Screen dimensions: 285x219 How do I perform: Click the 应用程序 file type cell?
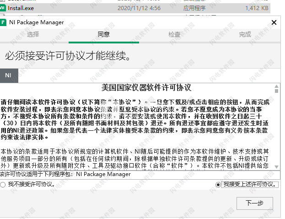pos(194,8)
